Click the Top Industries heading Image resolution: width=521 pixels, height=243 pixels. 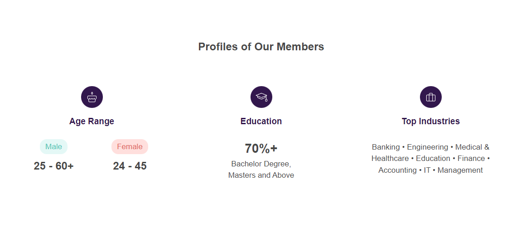(x=430, y=121)
